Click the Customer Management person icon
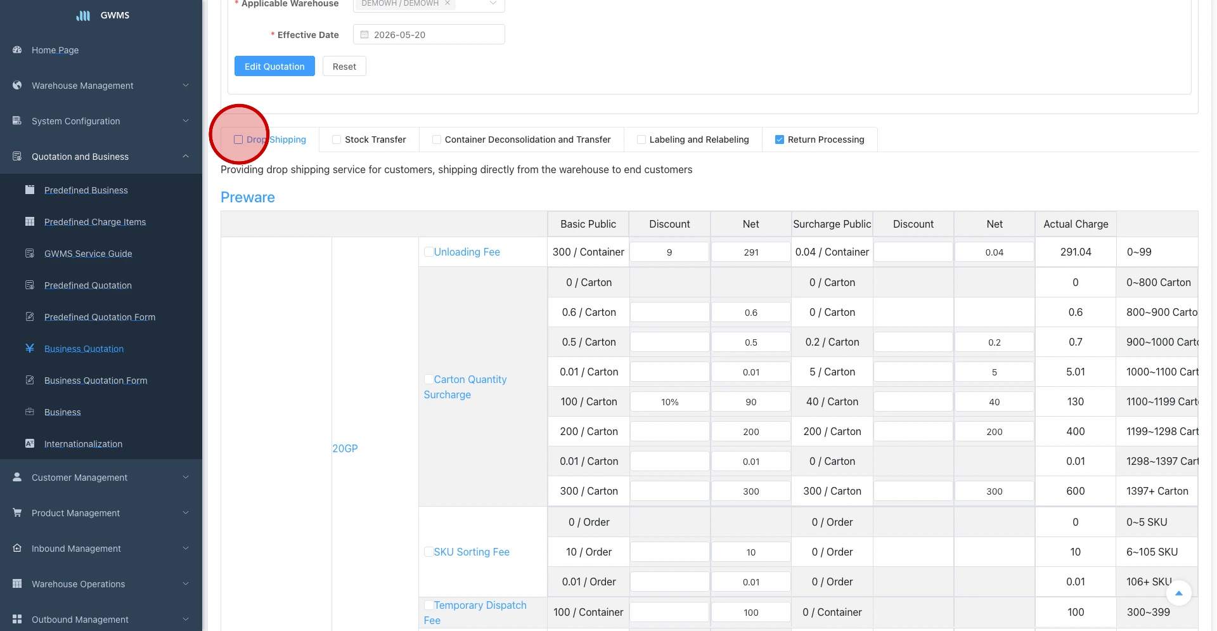The height and width of the screenshot is (631, 1217). tap(17, 477)
